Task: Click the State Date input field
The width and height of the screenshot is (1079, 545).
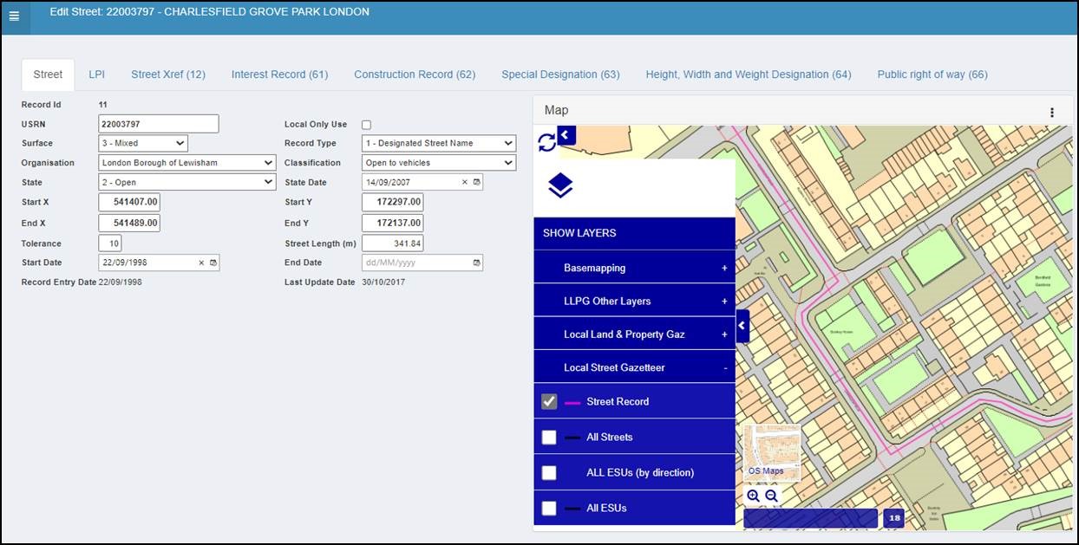Action: (x=422, y=183)
